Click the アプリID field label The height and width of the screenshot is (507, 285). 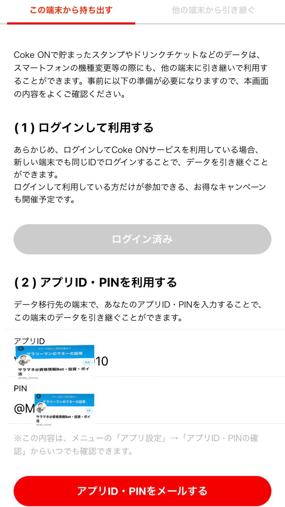tap(29, 341)
